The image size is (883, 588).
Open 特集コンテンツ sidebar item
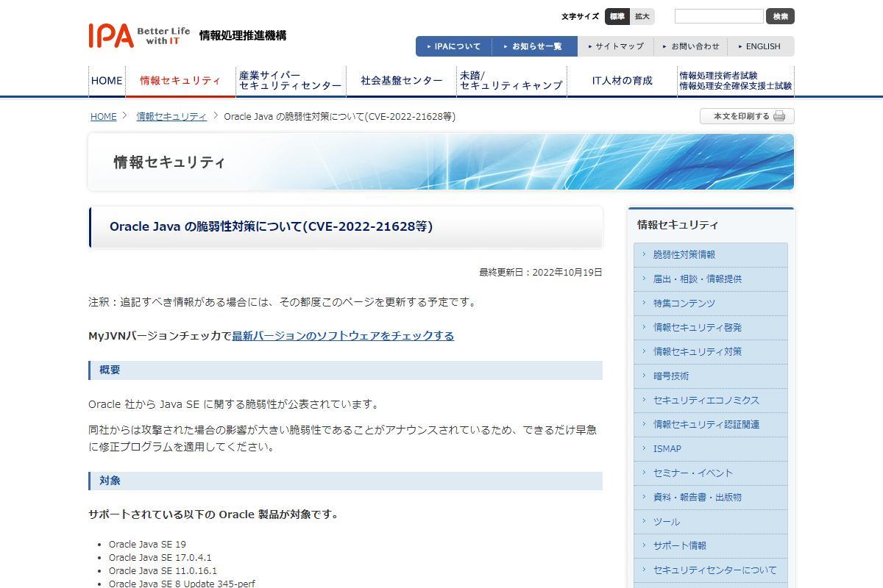coord(711,303)
